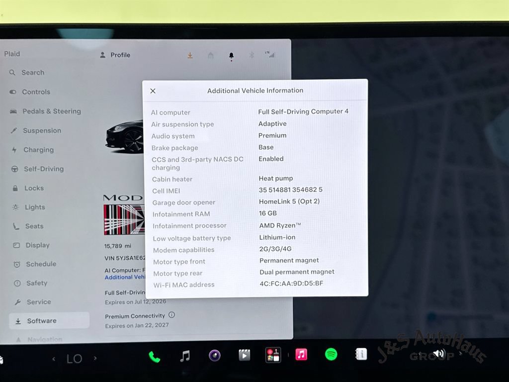The image size is (509, 382).
Task: Open the music note media app
Action: pos(185,356)
